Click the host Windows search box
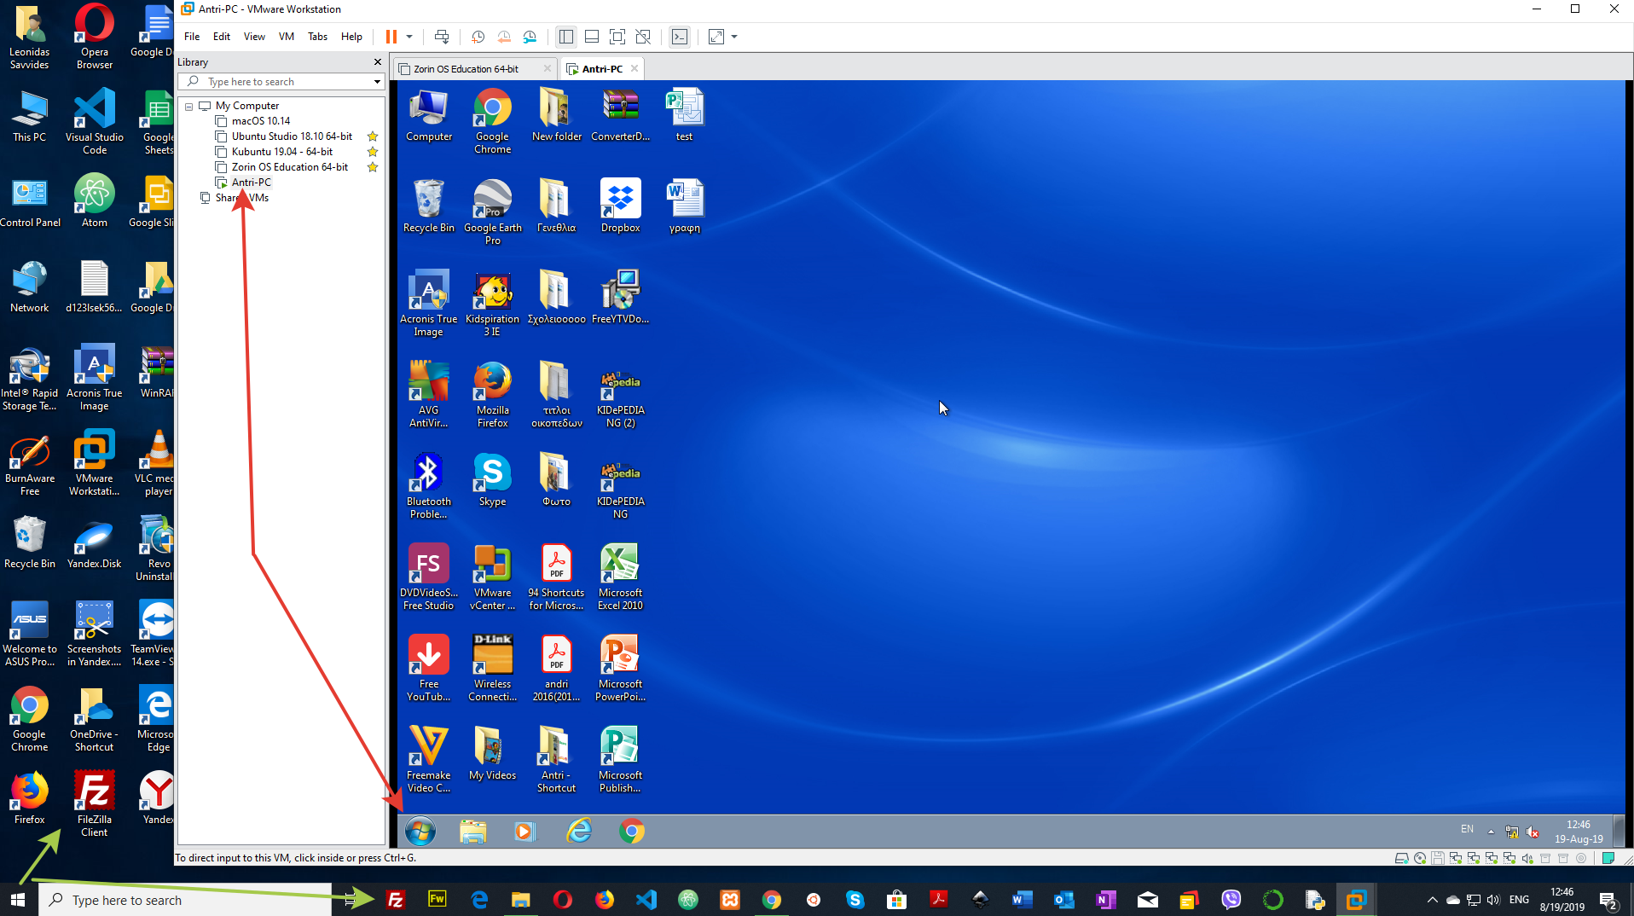The image size is (1634, 916). click(x=185, y=900)
